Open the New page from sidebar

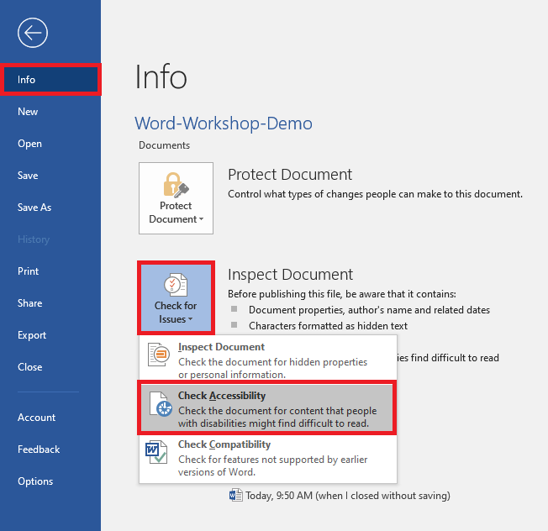point(28,112)
